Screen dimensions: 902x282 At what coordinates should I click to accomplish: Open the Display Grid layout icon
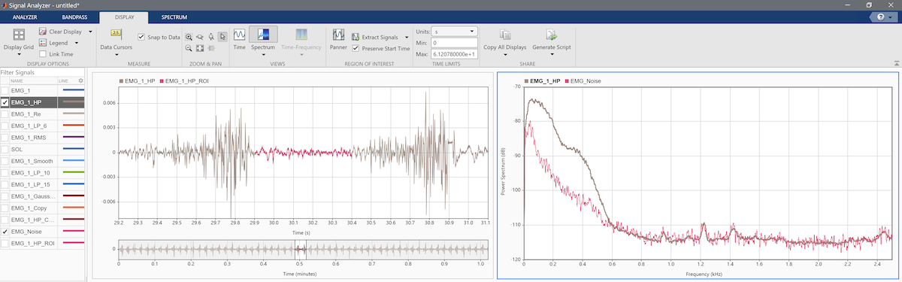19,35
